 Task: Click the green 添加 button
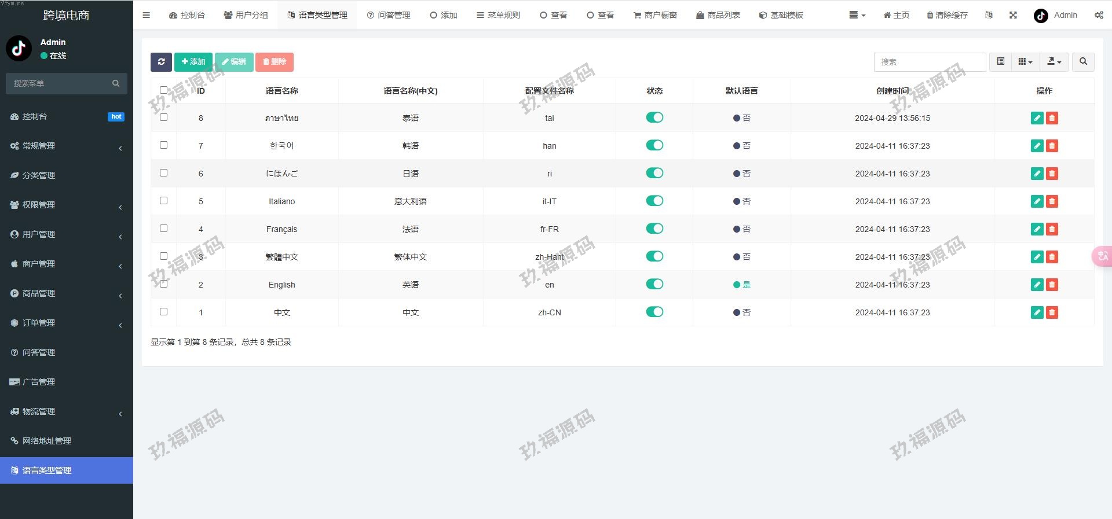pyautogui.click(x=193, y=62)
